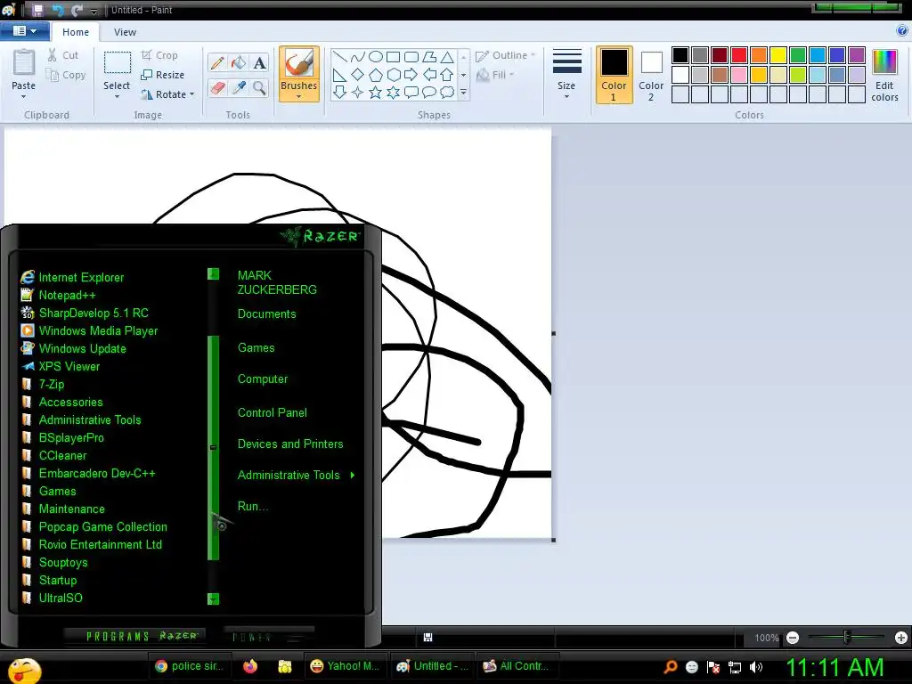Viewport: 912px width, 684px height.
Task: Expand Administrative Tools submenu arrow
Action: [x=353, y=476]
